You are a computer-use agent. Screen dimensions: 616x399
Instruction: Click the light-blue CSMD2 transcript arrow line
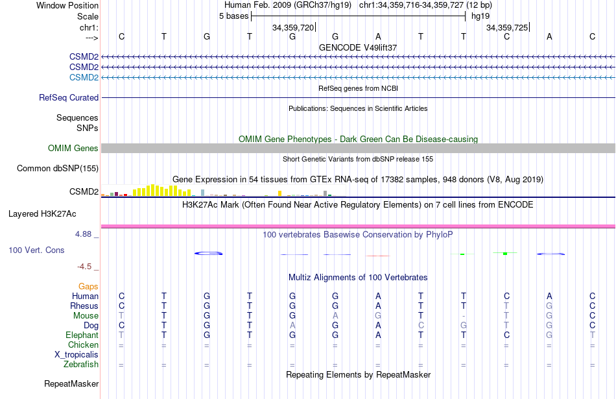click(x=359, y=77)
